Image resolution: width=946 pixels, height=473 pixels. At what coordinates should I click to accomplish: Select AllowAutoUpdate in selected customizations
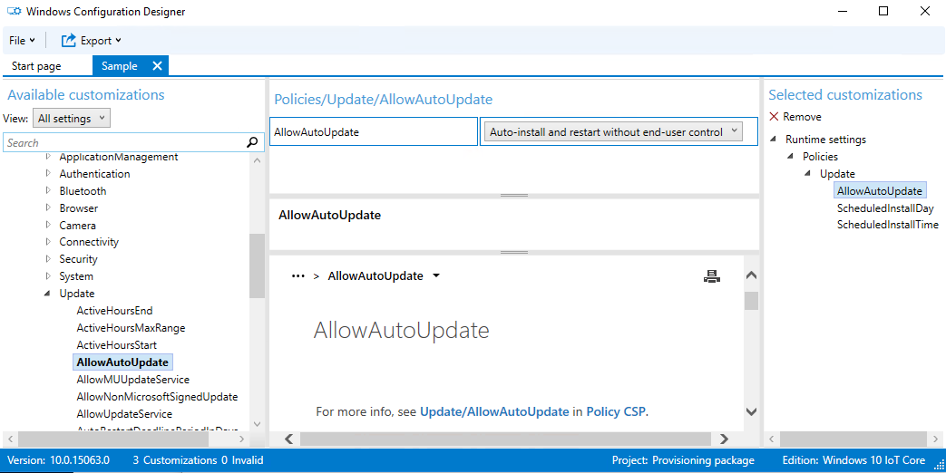point(879,191)
